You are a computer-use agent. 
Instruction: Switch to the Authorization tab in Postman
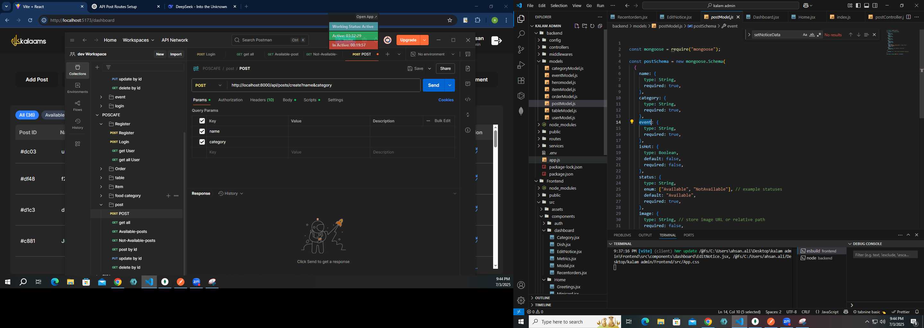tap(230, 100)
